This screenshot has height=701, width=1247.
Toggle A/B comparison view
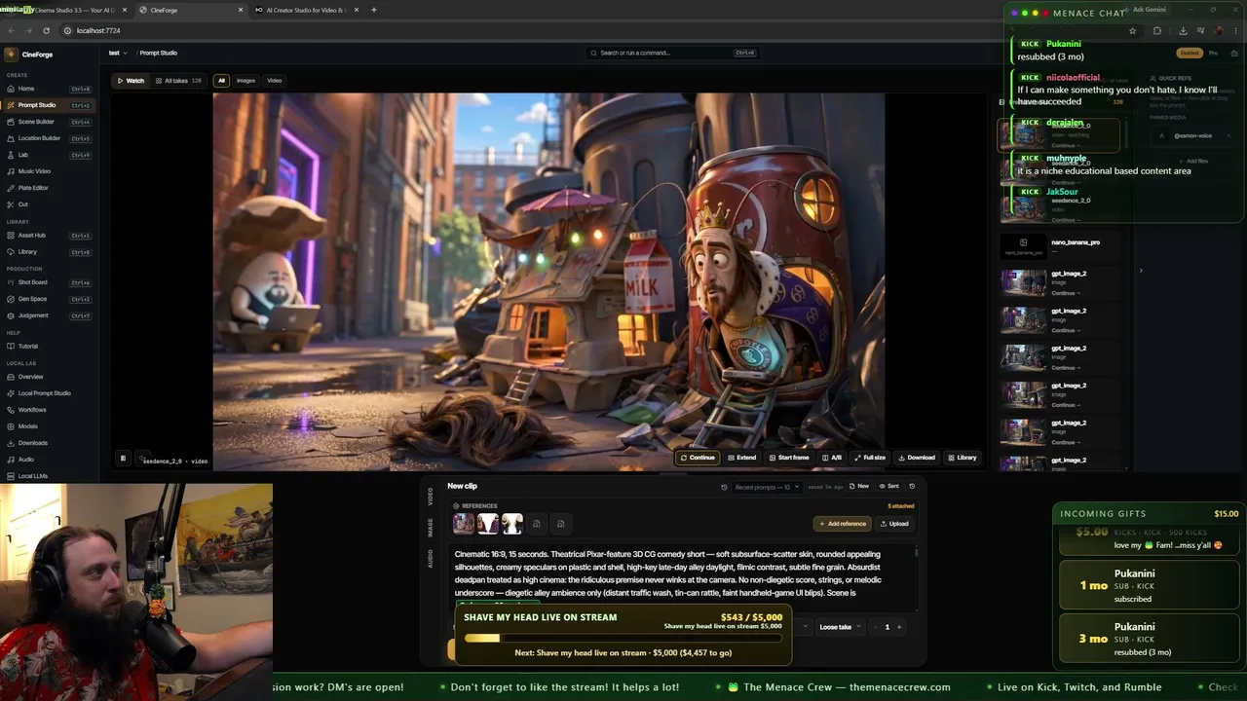point(831,458)
